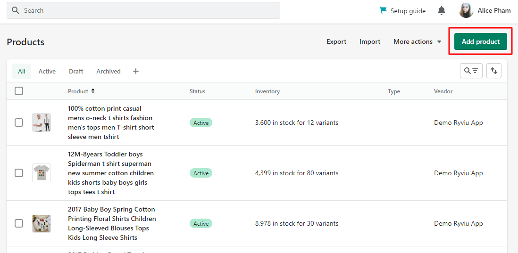Viewport: 518px width, 253px height.
Task: Click Active badge on Toddler boys row
Action: tap(201, 173)
